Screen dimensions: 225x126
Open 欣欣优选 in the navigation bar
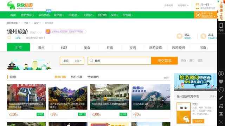point(44,15)
